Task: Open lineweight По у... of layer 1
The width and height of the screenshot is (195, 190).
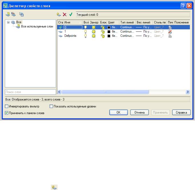Action: [x=144, y=32]
